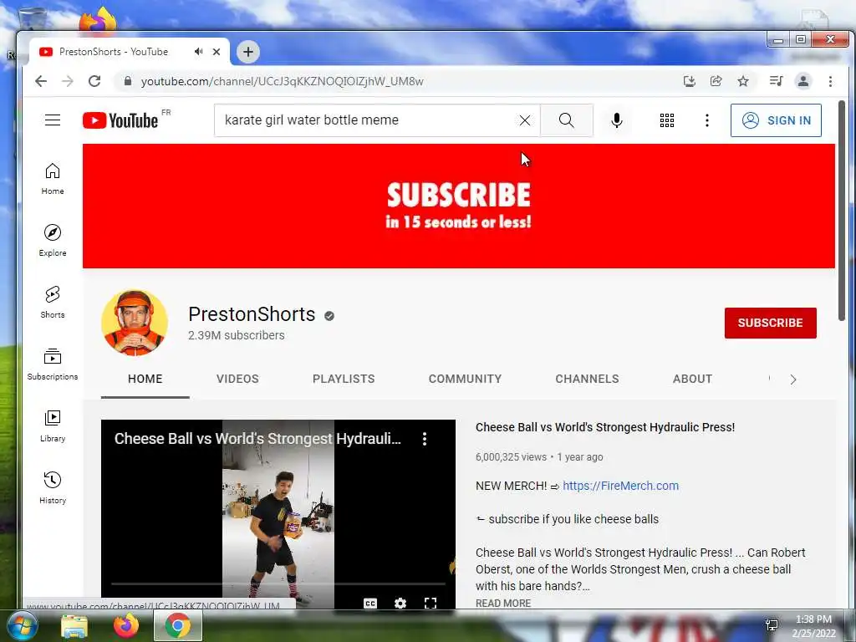Select the PrestonShorts - YouTube browser tab

tap(114, 51)
